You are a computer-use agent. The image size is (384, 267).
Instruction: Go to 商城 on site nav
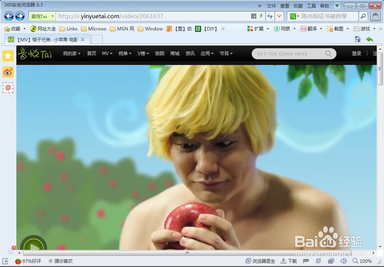tap(175, 53)
